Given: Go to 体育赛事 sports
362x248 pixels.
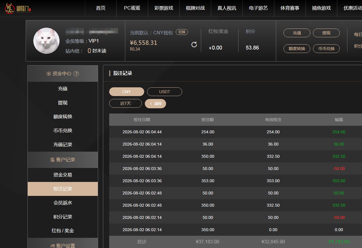Looking at the screenshot, I should pyautogui.click(x=290, y=8).
